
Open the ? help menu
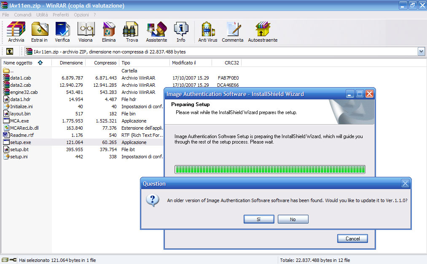(x=94, y=15)
